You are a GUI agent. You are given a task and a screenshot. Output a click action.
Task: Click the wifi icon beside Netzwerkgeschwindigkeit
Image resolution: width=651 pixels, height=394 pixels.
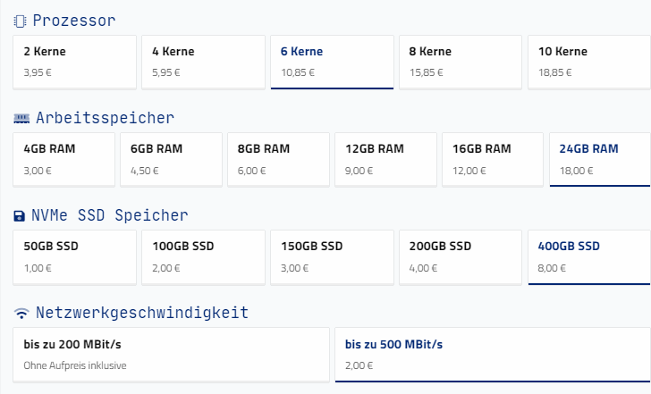point(21,313)
